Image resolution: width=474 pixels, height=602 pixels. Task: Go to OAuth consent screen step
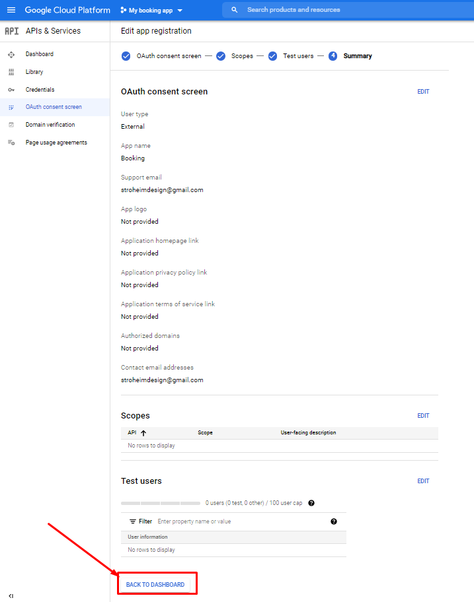tap(169, 56)
